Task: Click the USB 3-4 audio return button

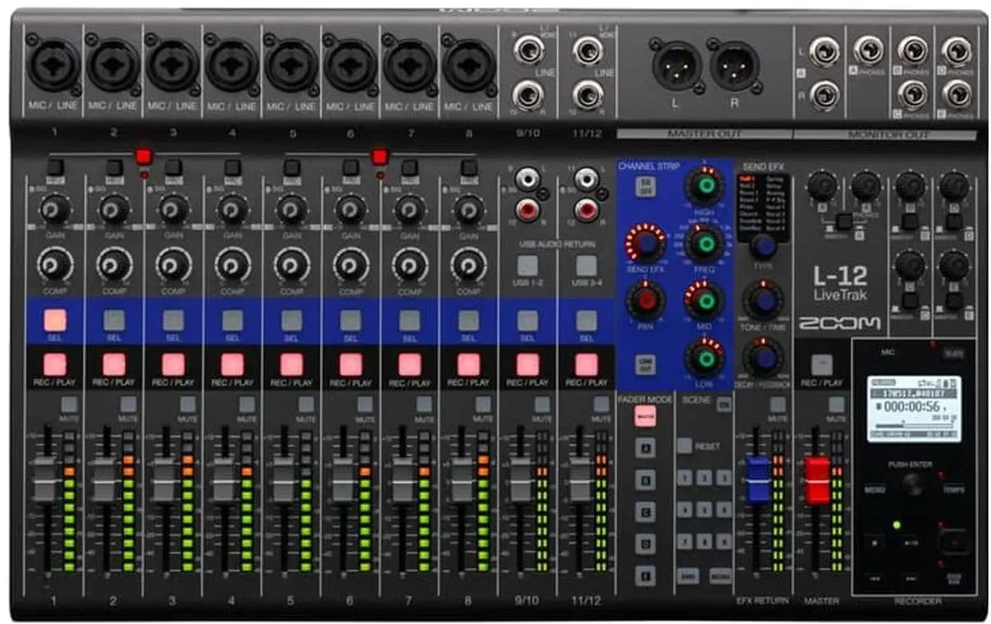Action: [586, 266]
